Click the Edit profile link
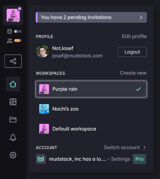The height and width of the screenshot is (179, 160). pos(134,36)
